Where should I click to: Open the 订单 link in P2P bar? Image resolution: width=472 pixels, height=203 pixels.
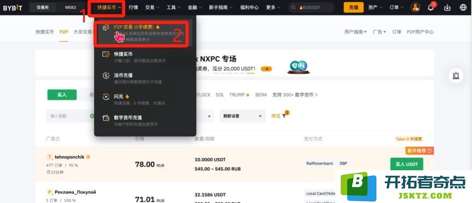pyautogui.click(x=397, y=32)
